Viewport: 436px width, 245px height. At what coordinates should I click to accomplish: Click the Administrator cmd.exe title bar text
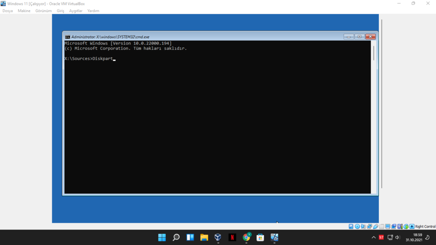(110, 37)
